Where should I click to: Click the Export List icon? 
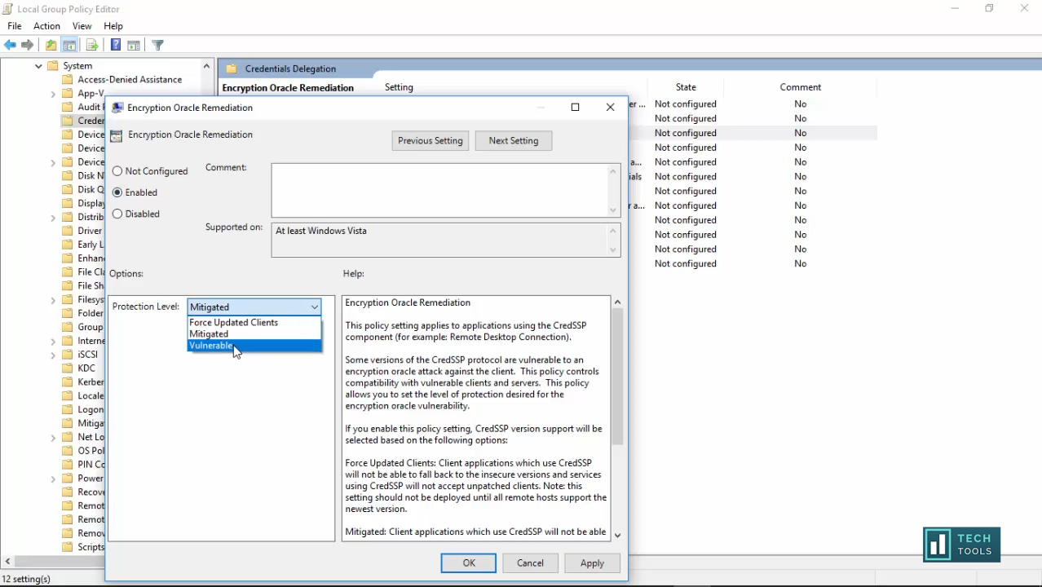pos(90,45)
